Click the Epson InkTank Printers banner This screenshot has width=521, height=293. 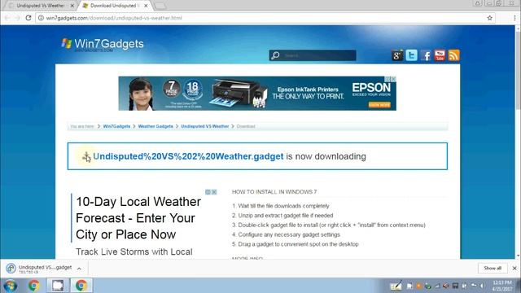257,94
